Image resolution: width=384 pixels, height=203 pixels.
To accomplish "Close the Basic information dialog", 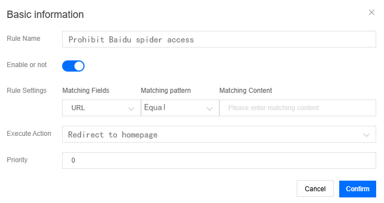I will pyautogui.click(x=372, y=12).
